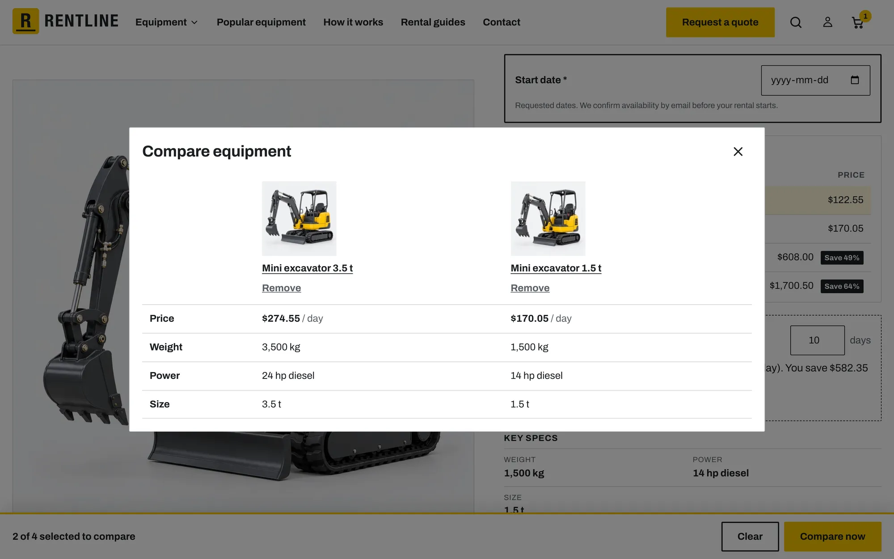Click the days quantity input showing 10
894x559 pixels.
[817, 340]
